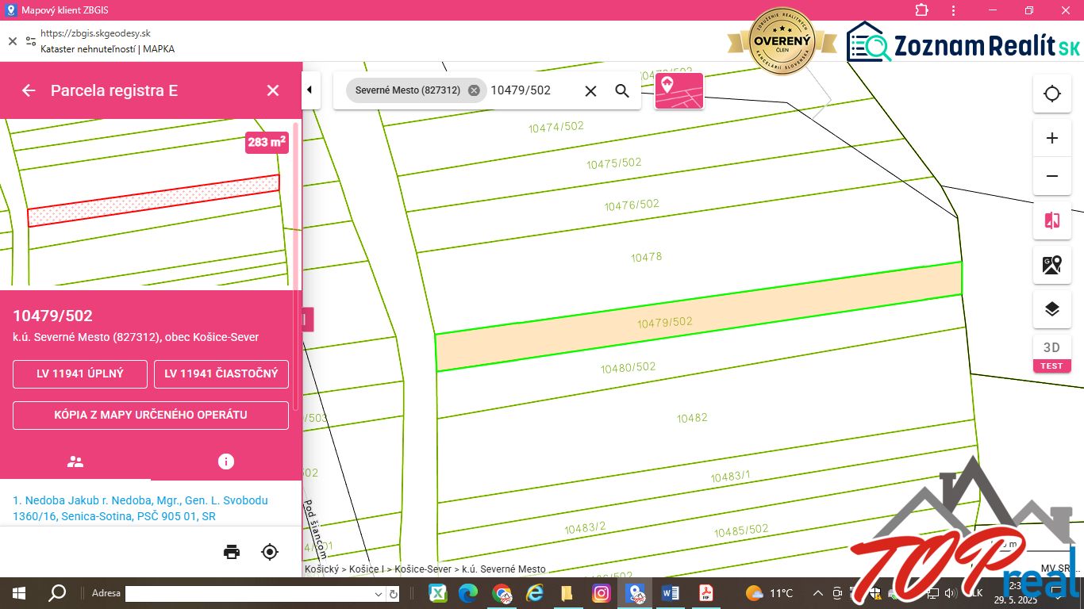Open LV 11941 ÚPLNÝ

pyautogui.click(x=80, y=374)
